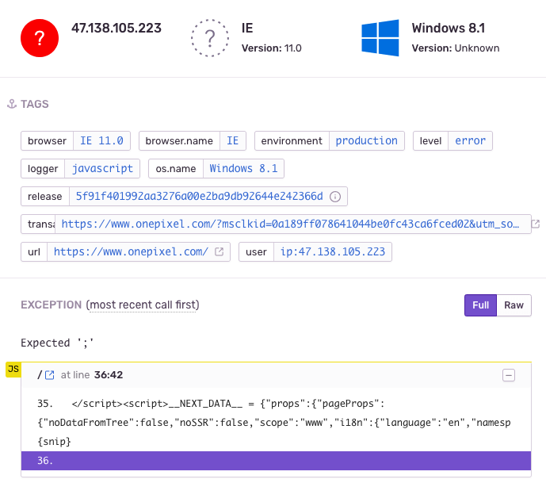Filter by environment value production
Viewport: 546px width, 483px height.
pos(366,141)
